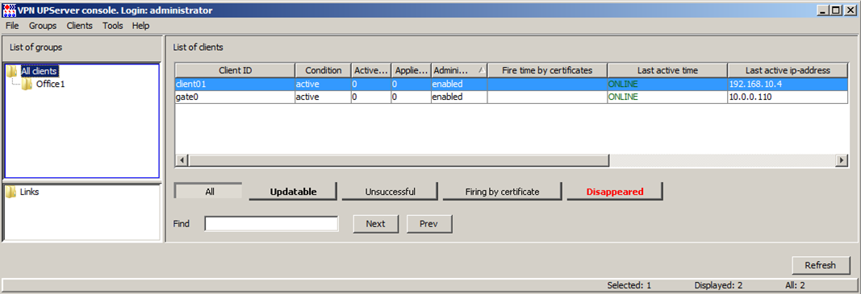The height and width of the screenshot is (294, 861).
Task: Select the Links tree item
Action: pyautogui.click(x=29, y=192)
